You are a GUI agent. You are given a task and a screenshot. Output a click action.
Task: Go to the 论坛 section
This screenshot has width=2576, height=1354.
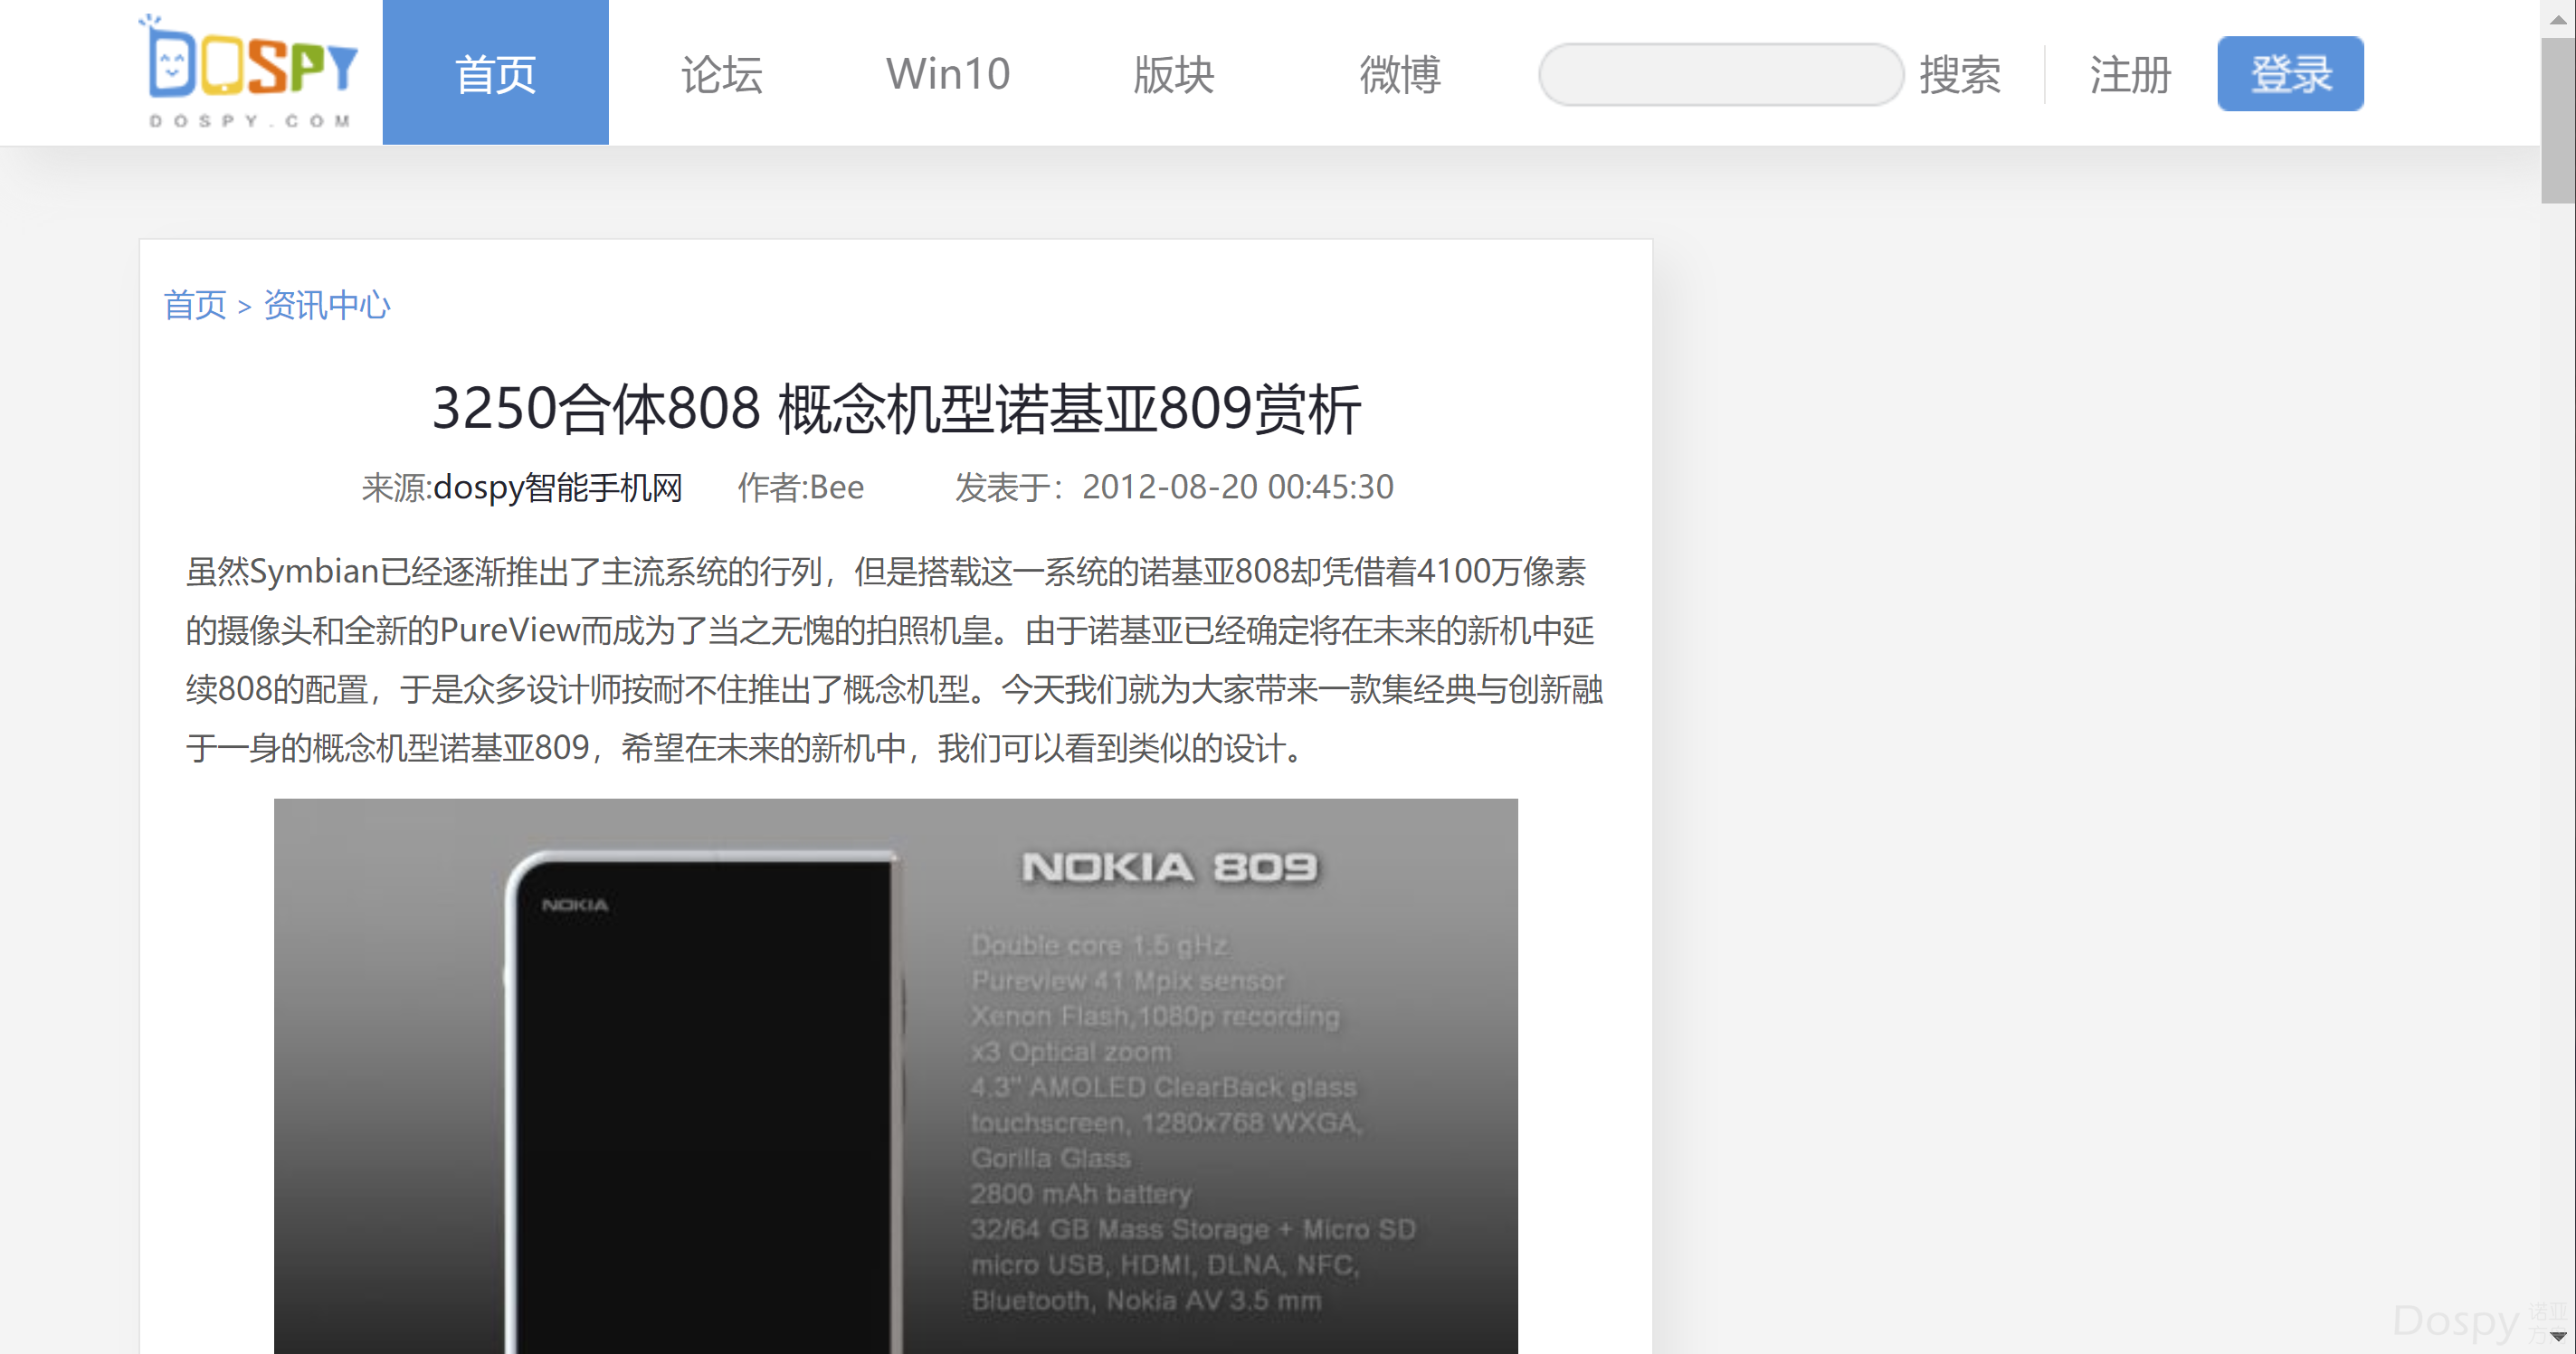(x=721, y=74)
